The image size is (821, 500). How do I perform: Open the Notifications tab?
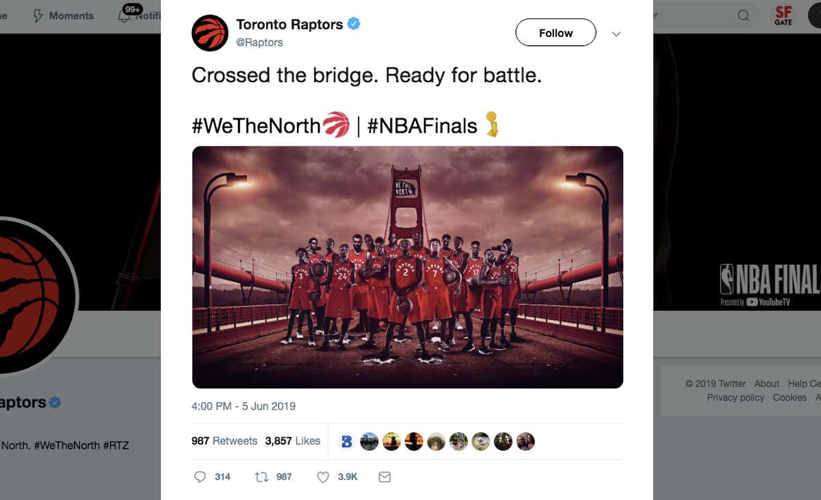(x=147, y=15)
